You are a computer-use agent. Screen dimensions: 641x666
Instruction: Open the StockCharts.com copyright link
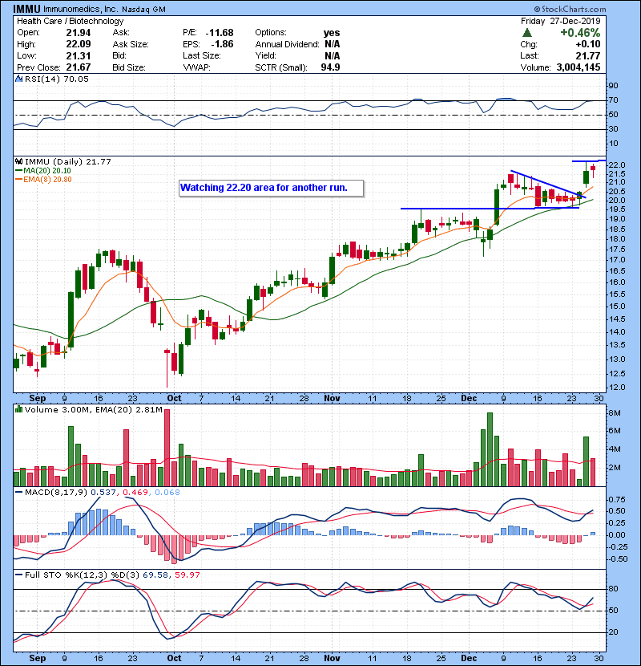[x=570, y=9]
